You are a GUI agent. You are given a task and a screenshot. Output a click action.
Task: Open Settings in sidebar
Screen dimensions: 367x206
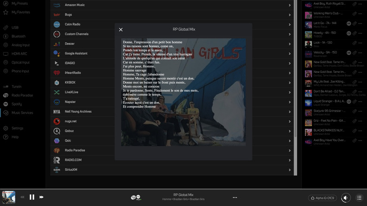[x=17, y=128]
